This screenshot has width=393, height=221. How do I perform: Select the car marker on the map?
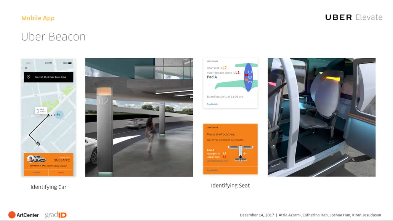click(38, 143)
